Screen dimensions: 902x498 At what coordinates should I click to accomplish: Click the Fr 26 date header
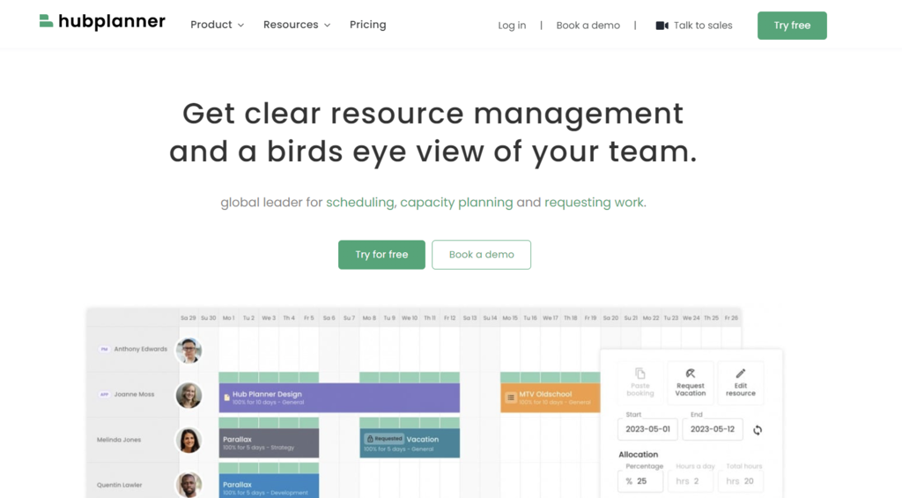coord(731,318)
